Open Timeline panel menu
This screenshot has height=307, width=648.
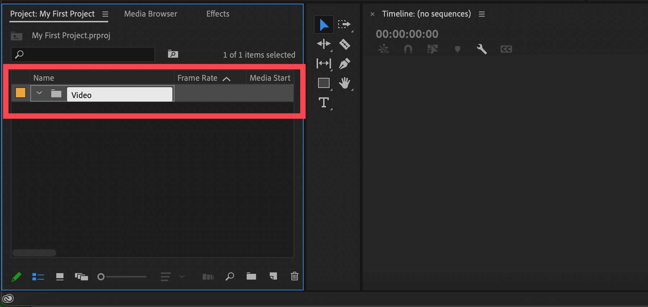tap(482, 14)
